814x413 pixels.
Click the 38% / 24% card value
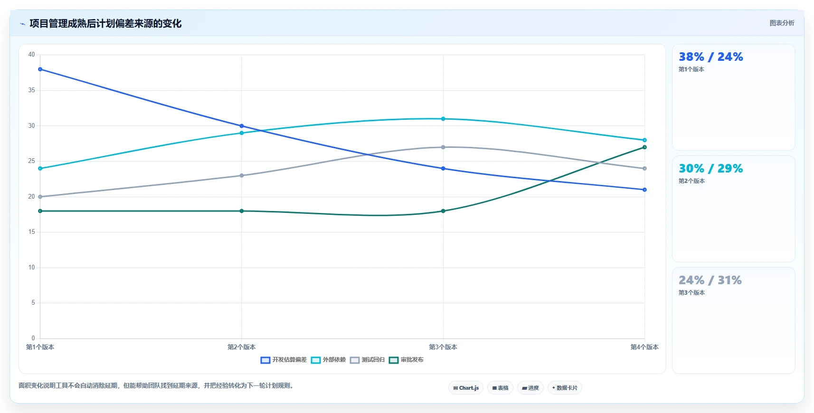coord(711,57)
